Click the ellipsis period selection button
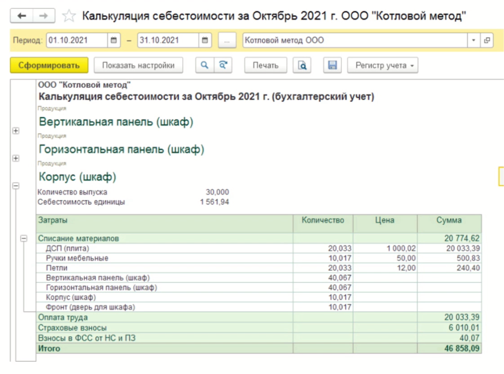 227,40
